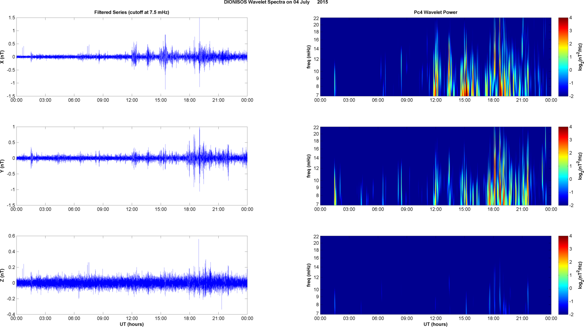584x327 pixels.
Task: Click the X component wavelet power spectrogram
Action: [435, 57]
